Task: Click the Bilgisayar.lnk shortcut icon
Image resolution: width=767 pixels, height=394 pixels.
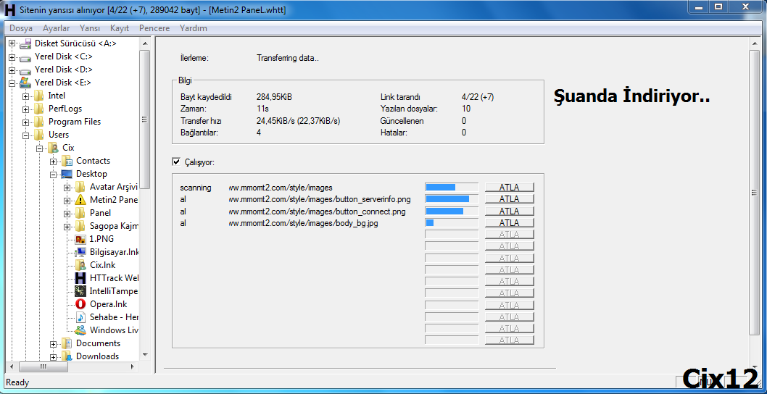Action: pos(80,252)
